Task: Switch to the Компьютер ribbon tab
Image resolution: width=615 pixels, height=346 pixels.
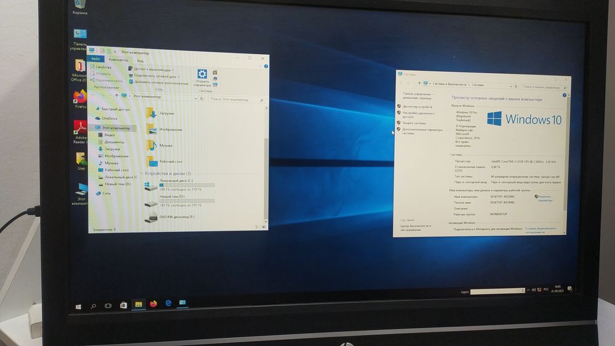Action: (x=119, y=60)
